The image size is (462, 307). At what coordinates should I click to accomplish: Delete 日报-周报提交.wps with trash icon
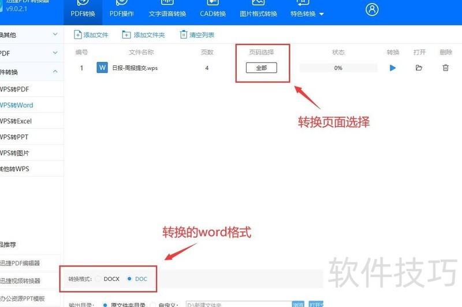point(445,68)
